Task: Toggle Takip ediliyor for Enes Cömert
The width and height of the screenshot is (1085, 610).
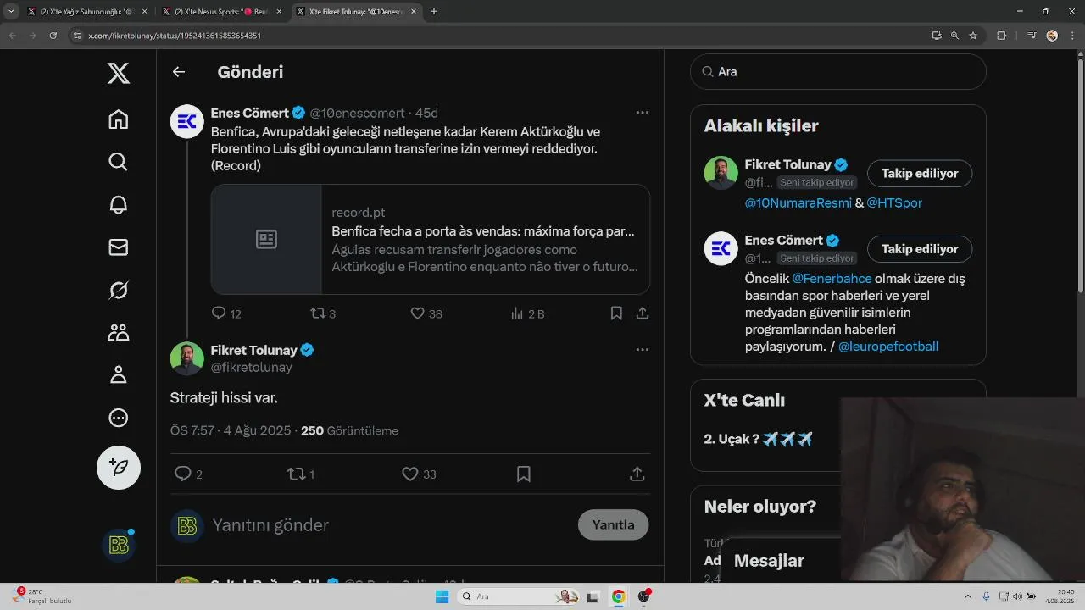Action: pos(920,249)
